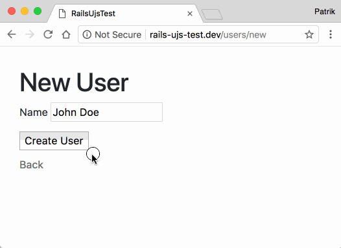Click the forward navigation arrow
The width and height of the screenshot is (341, 248).
(x=30, y=34)
